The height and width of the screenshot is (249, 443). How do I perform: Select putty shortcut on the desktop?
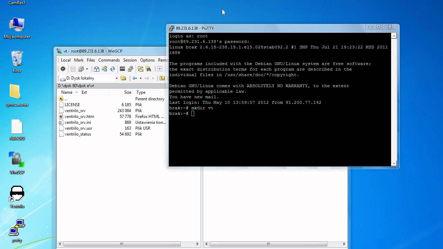17,231
